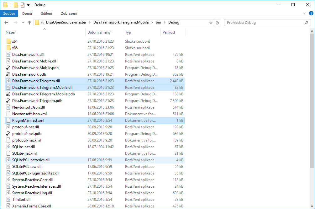The image size is (315, 209).
Task: Open the Quick Access Toolbar dropdown
Action: coord(28,5)
